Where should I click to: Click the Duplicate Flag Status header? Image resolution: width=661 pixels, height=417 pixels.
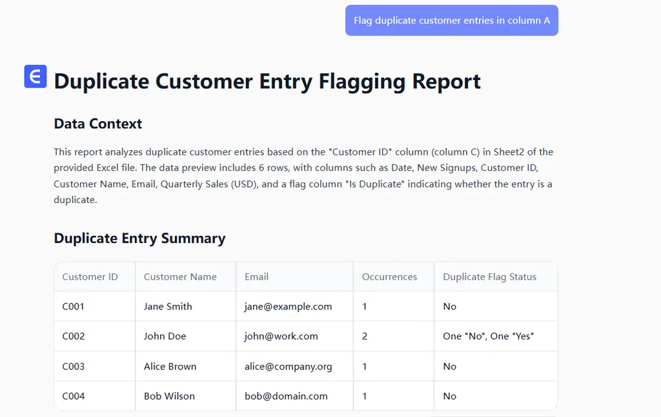click(489, 276)
